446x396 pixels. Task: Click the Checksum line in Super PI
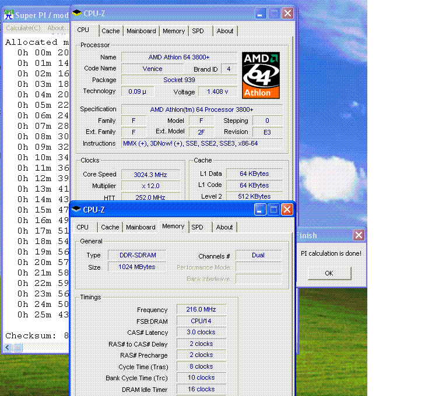[x=37, y=335]
